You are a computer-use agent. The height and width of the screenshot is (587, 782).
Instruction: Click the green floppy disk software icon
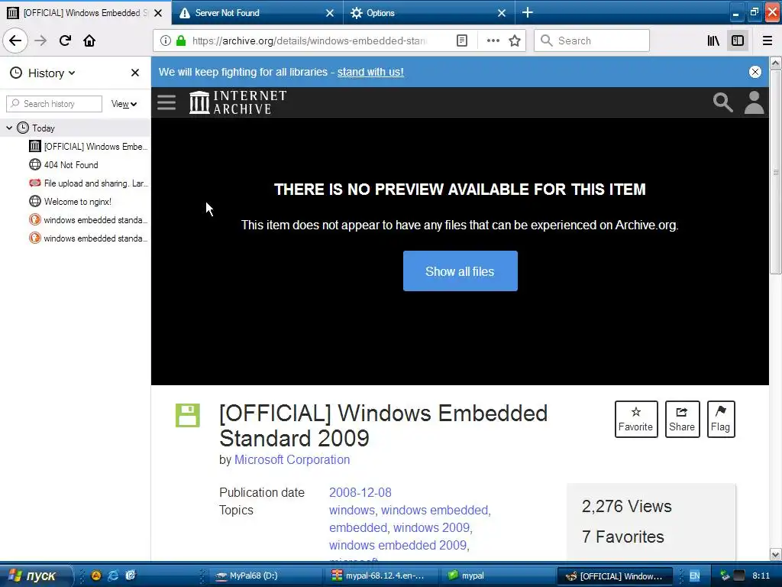click(x=188, y=415)
